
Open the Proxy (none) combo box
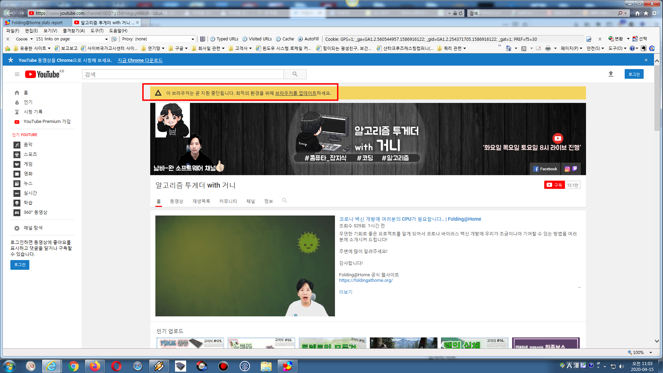click(158, 39)
